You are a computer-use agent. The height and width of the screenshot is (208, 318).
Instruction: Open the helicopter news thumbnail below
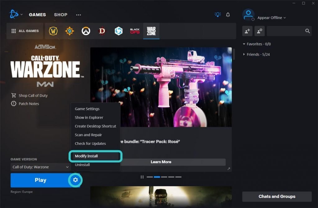point(161,196)
